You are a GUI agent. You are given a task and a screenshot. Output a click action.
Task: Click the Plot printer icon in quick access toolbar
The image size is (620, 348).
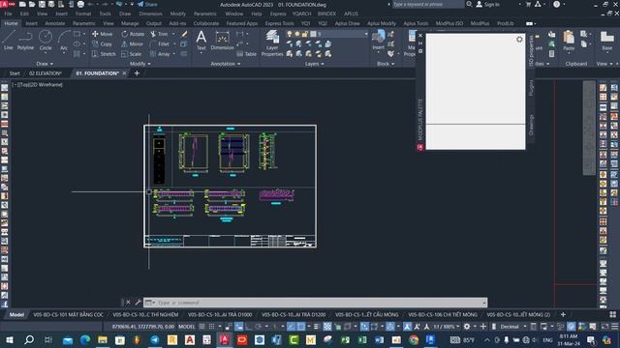pos(80,4)
